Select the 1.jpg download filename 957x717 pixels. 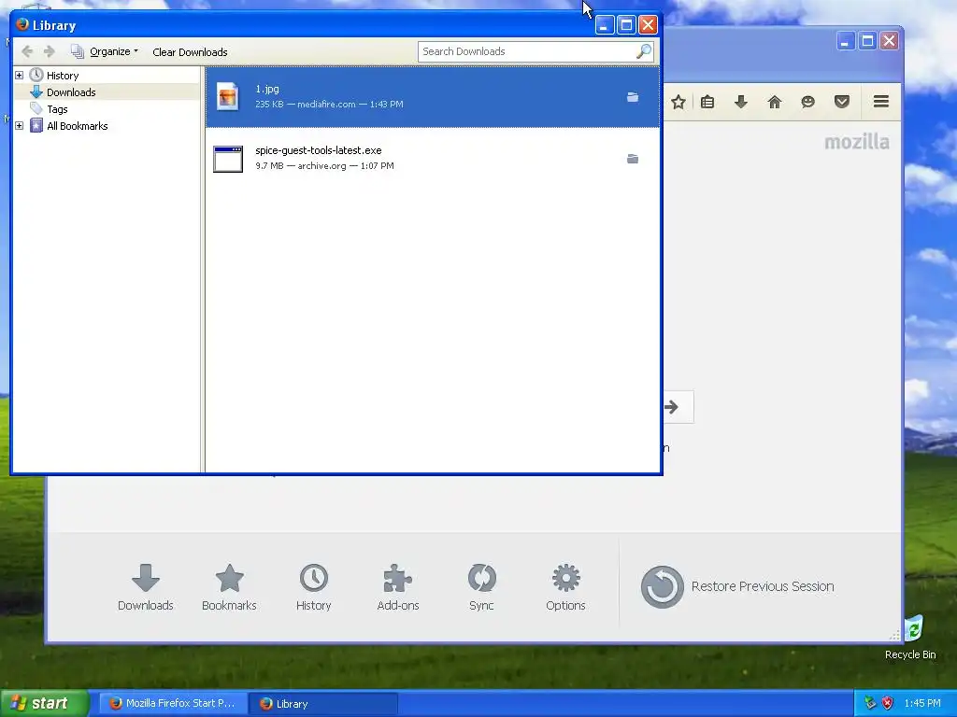pos(266,89)
